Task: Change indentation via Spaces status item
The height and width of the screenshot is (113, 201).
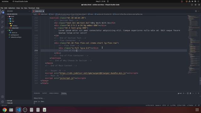Action: (x=158, y=105)
